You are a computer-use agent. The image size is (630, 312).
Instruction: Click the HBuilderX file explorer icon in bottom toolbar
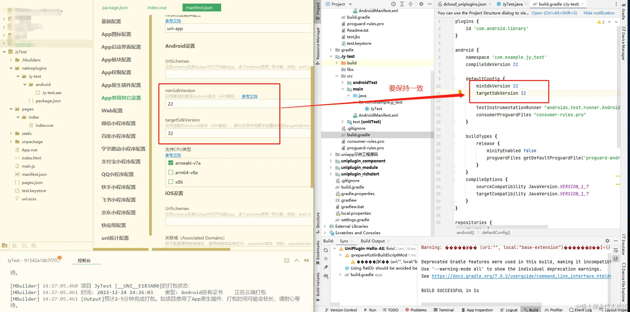[5, 246]
